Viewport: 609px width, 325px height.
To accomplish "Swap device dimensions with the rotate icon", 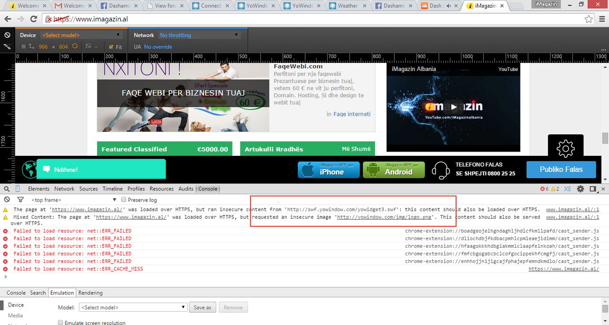I will 75,47.
